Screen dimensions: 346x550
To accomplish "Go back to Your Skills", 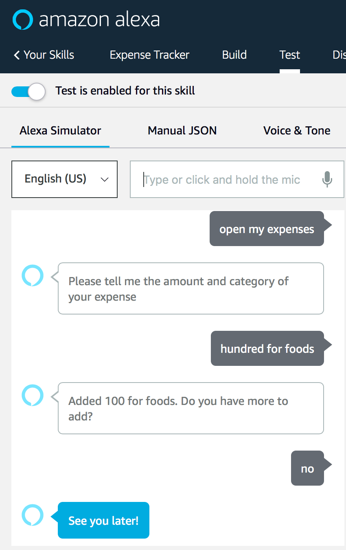I will 49,55.
